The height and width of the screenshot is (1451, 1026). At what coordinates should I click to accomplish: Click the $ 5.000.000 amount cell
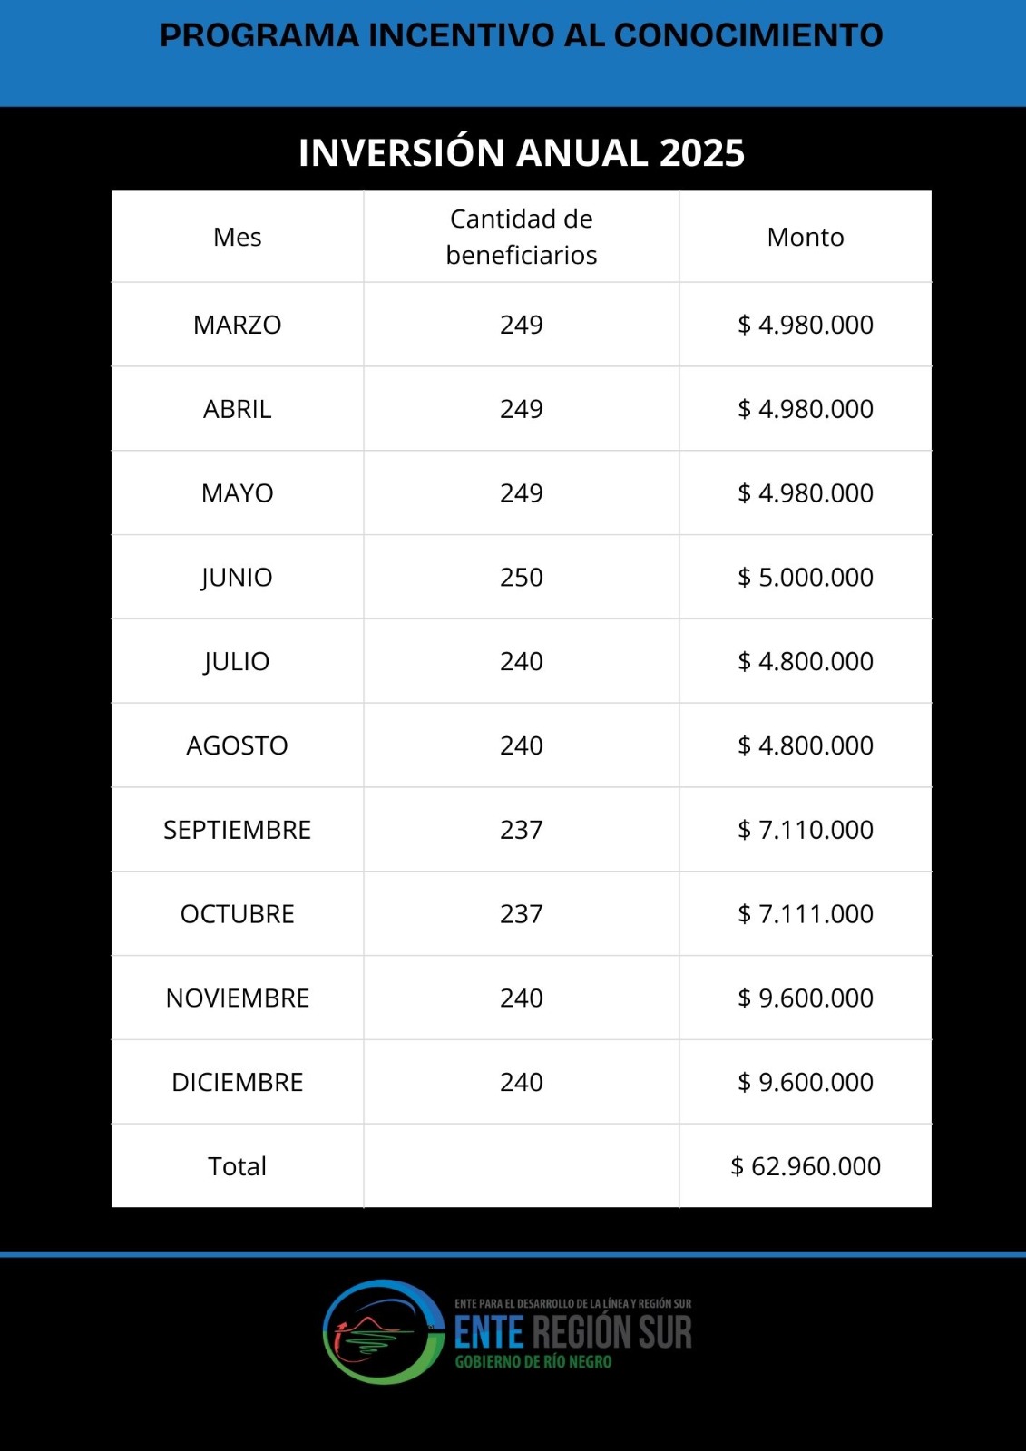805,578
